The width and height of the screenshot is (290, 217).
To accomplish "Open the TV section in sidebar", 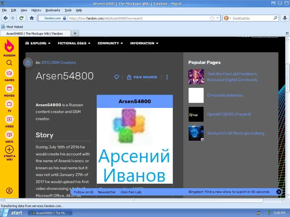I will [9, 106].
